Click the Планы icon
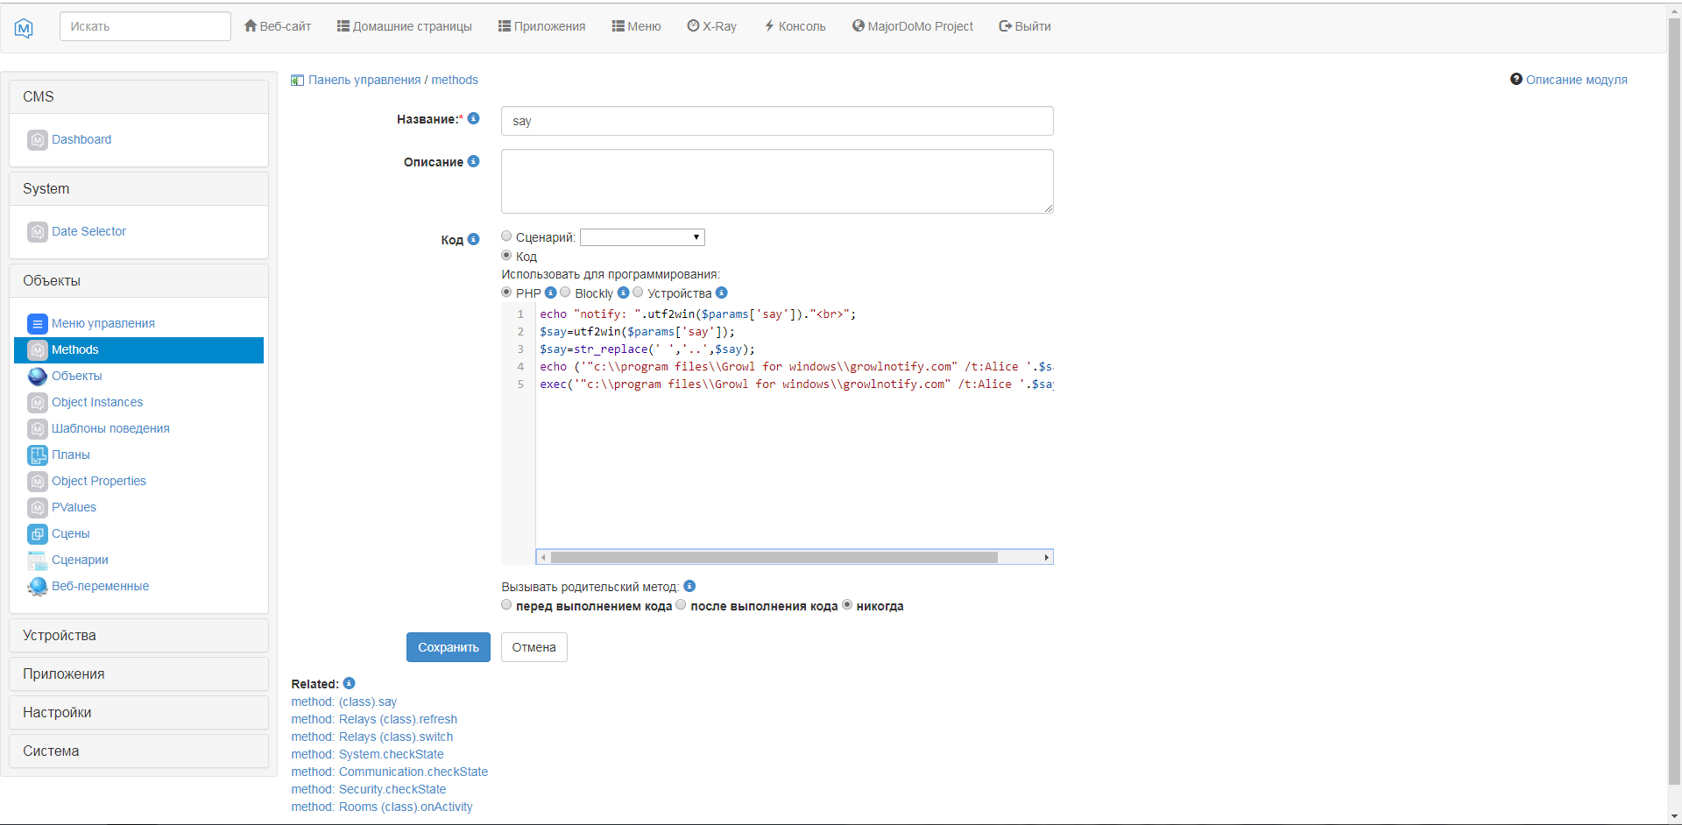The width and height of the screenshot is (1682, 825). [38, 455]
